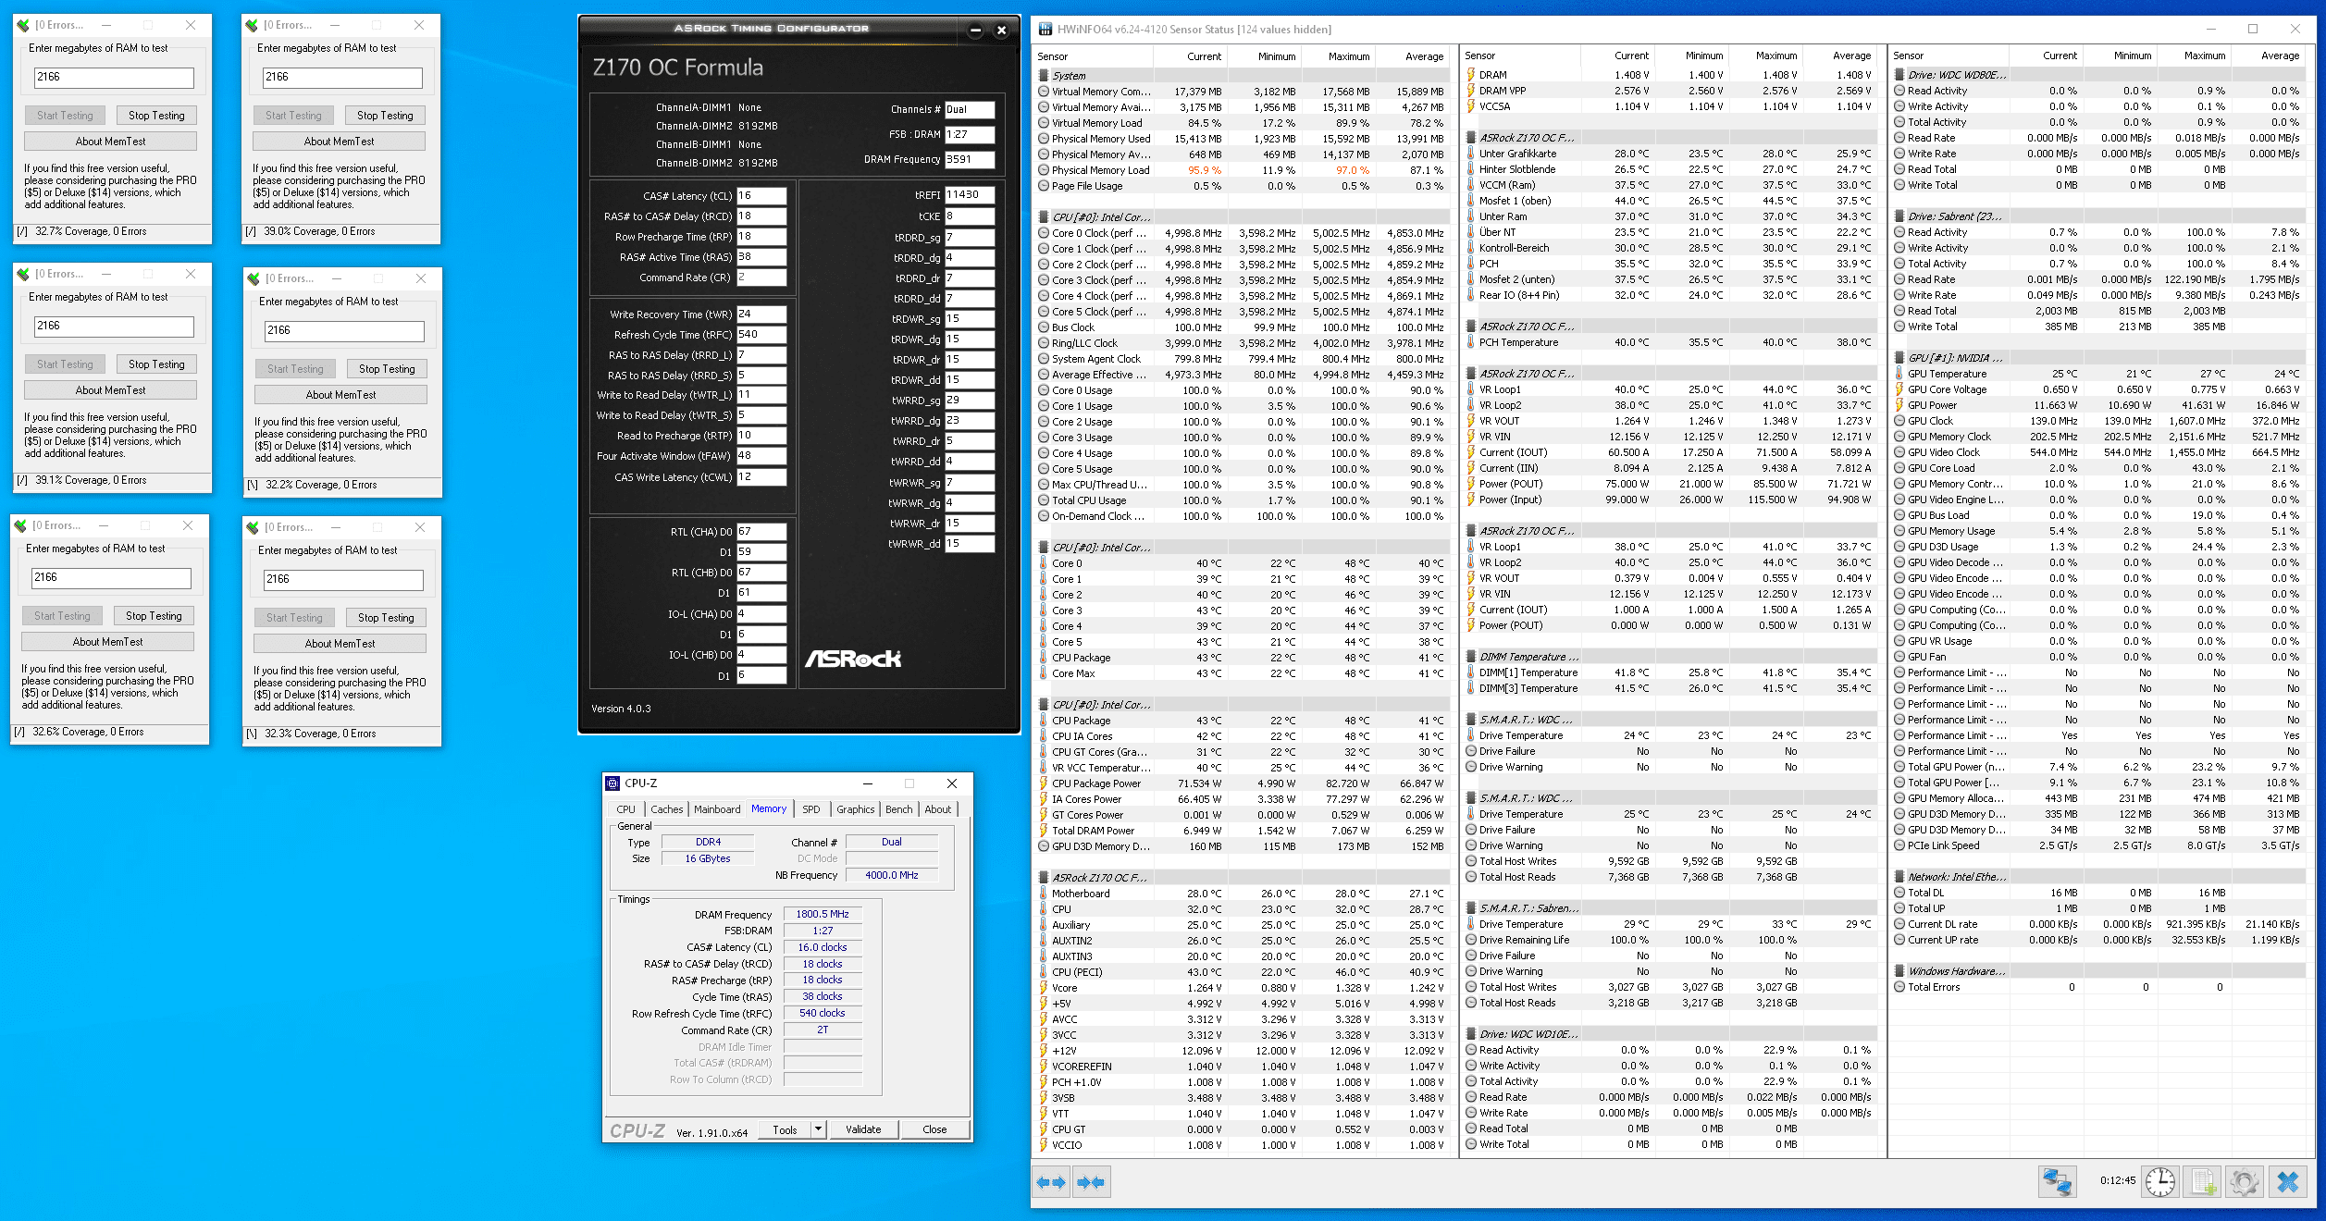Select the Current DL rate row

coord(2097,924)
